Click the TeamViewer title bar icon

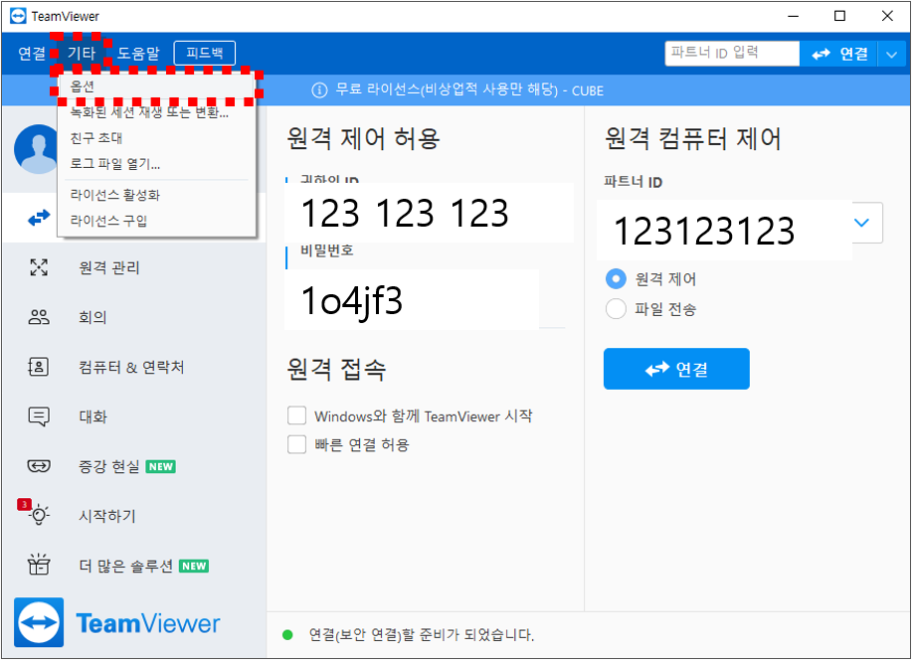point(18,16)
